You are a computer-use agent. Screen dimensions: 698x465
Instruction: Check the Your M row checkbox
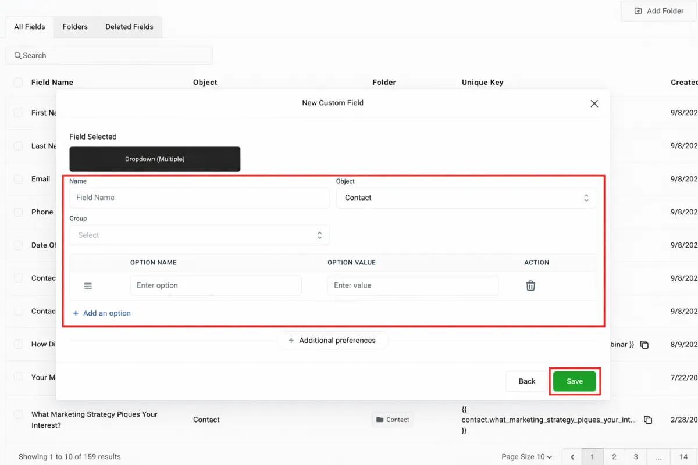coord(18,377)
